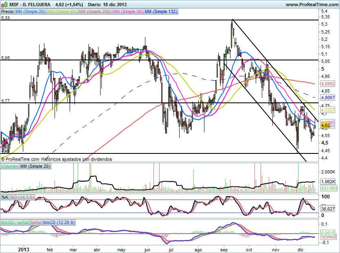Click the ago month marker
This screenshot has height=253, width=340.
(198, 250)
